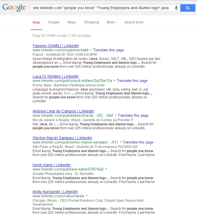Open Werton Maciel Sampaio result
This screenshot has height=217, width=197.
point(62,138)
